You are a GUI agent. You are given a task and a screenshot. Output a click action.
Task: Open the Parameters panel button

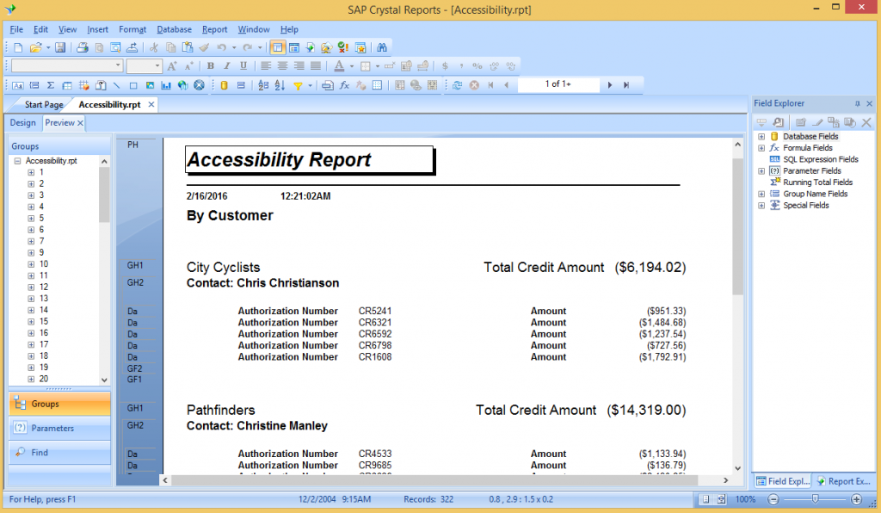[x=59, y=428]
